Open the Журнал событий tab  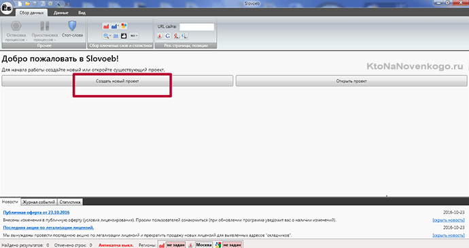39,202
